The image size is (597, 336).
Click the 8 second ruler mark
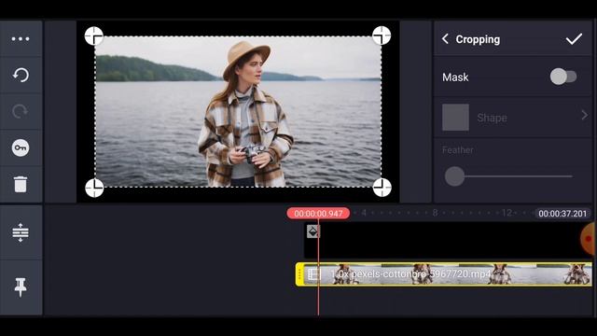click(436, 213)
